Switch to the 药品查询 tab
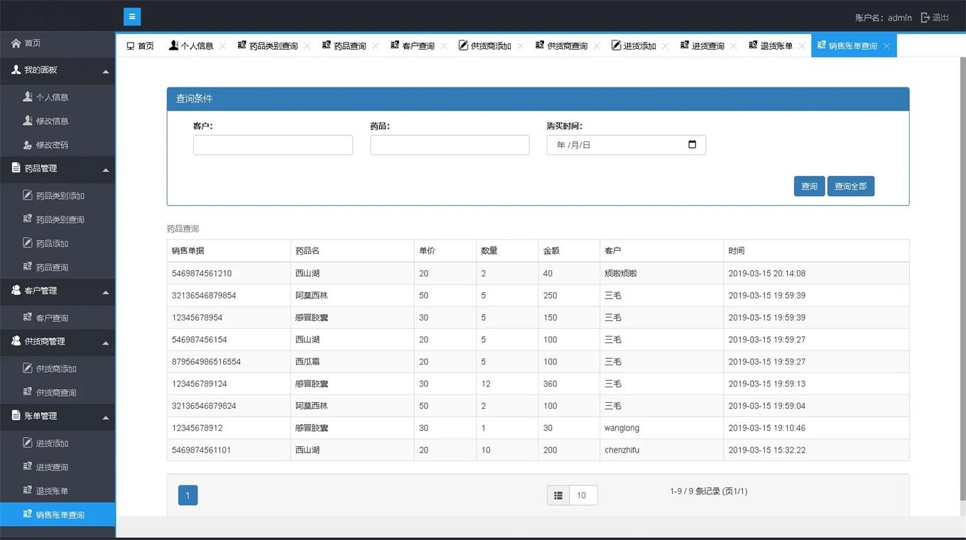This screenshot has height=540, width=966. 344,46
